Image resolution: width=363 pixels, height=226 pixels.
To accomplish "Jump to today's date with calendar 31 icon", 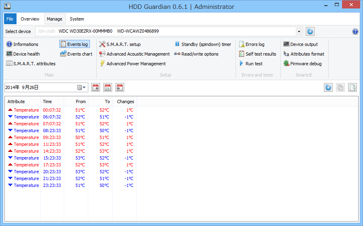I will (x=108, y=87).
